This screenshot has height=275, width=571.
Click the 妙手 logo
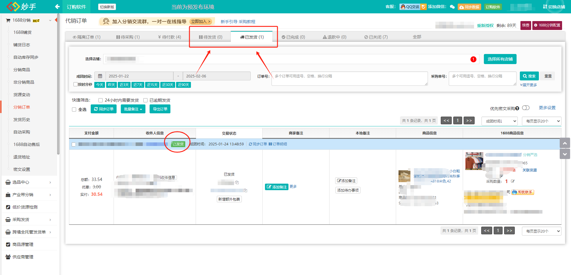[x=21, y=7]
